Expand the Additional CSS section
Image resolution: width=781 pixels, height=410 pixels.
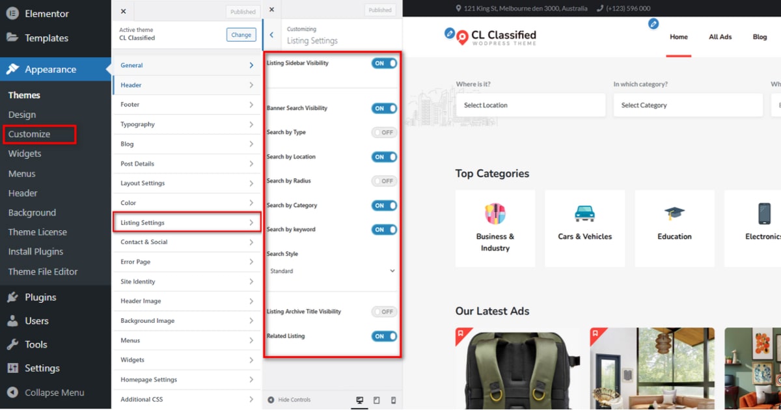click(187, 400)
